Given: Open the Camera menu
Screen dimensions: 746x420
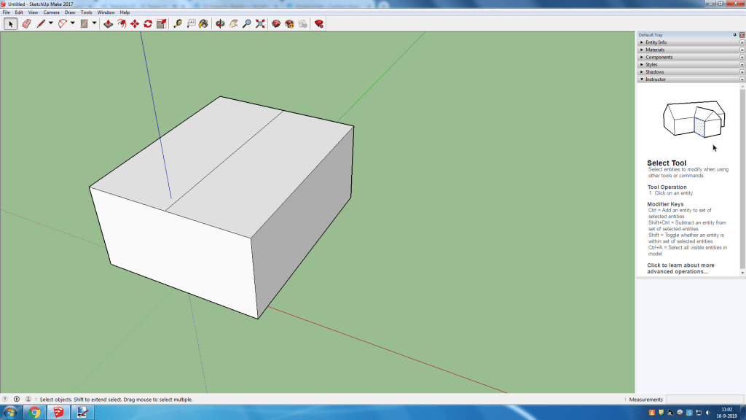Looking at the screenshot, I should (x=51, y=12).
